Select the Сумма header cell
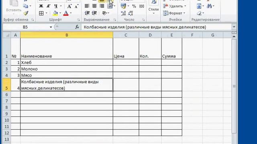 tap(171, 48)
